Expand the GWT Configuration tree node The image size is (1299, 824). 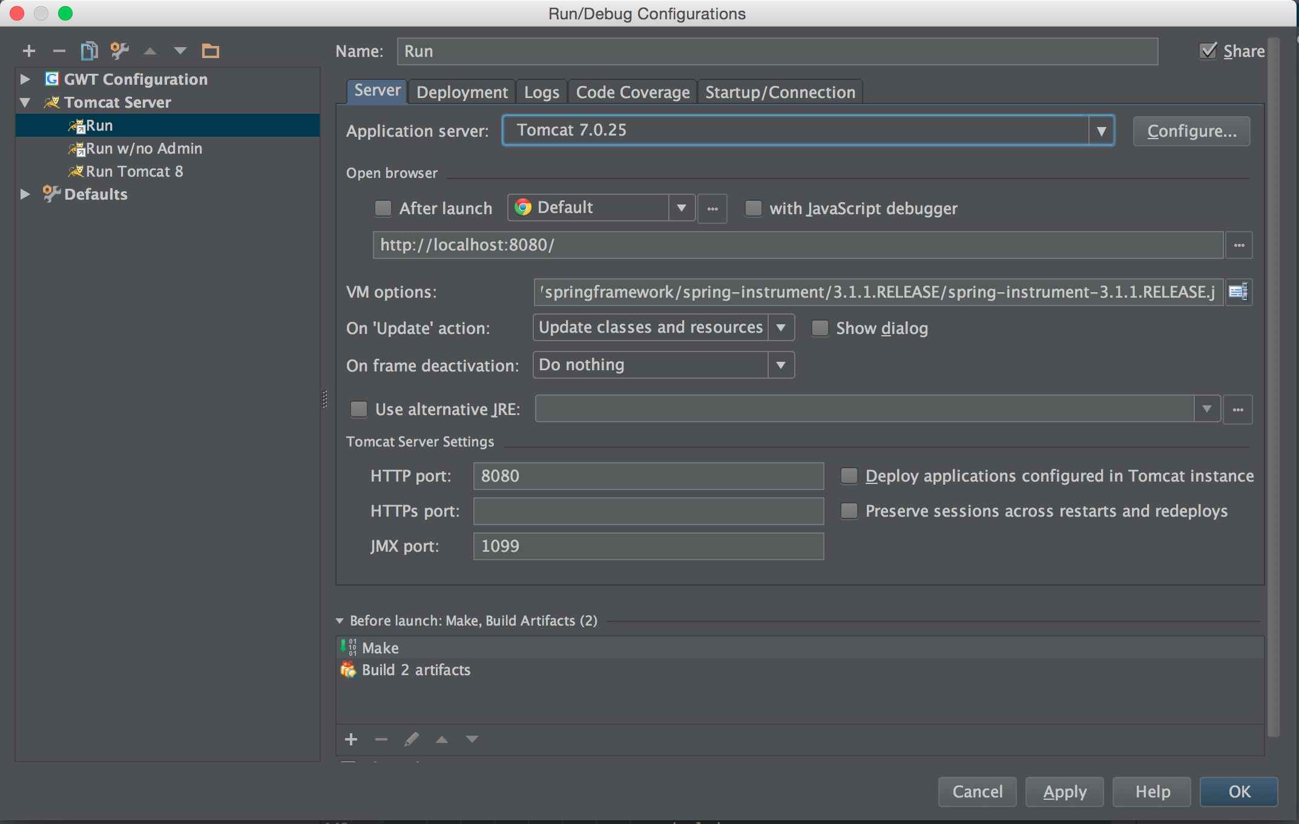pos(25,79)
